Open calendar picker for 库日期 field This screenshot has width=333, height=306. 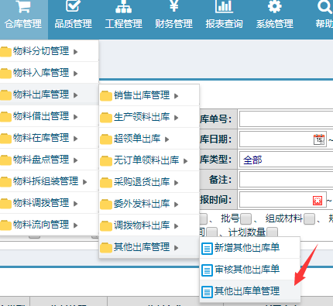319,139
